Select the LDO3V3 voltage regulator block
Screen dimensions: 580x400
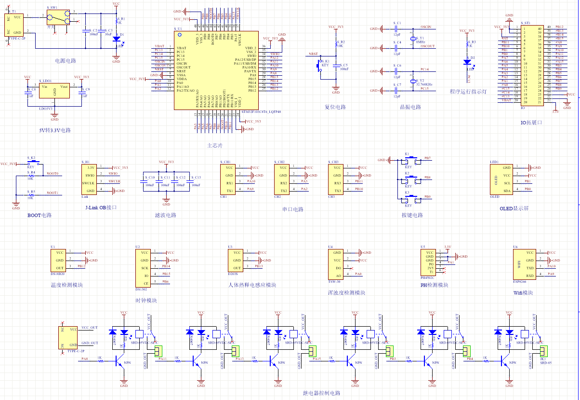[x=54, y=91]
